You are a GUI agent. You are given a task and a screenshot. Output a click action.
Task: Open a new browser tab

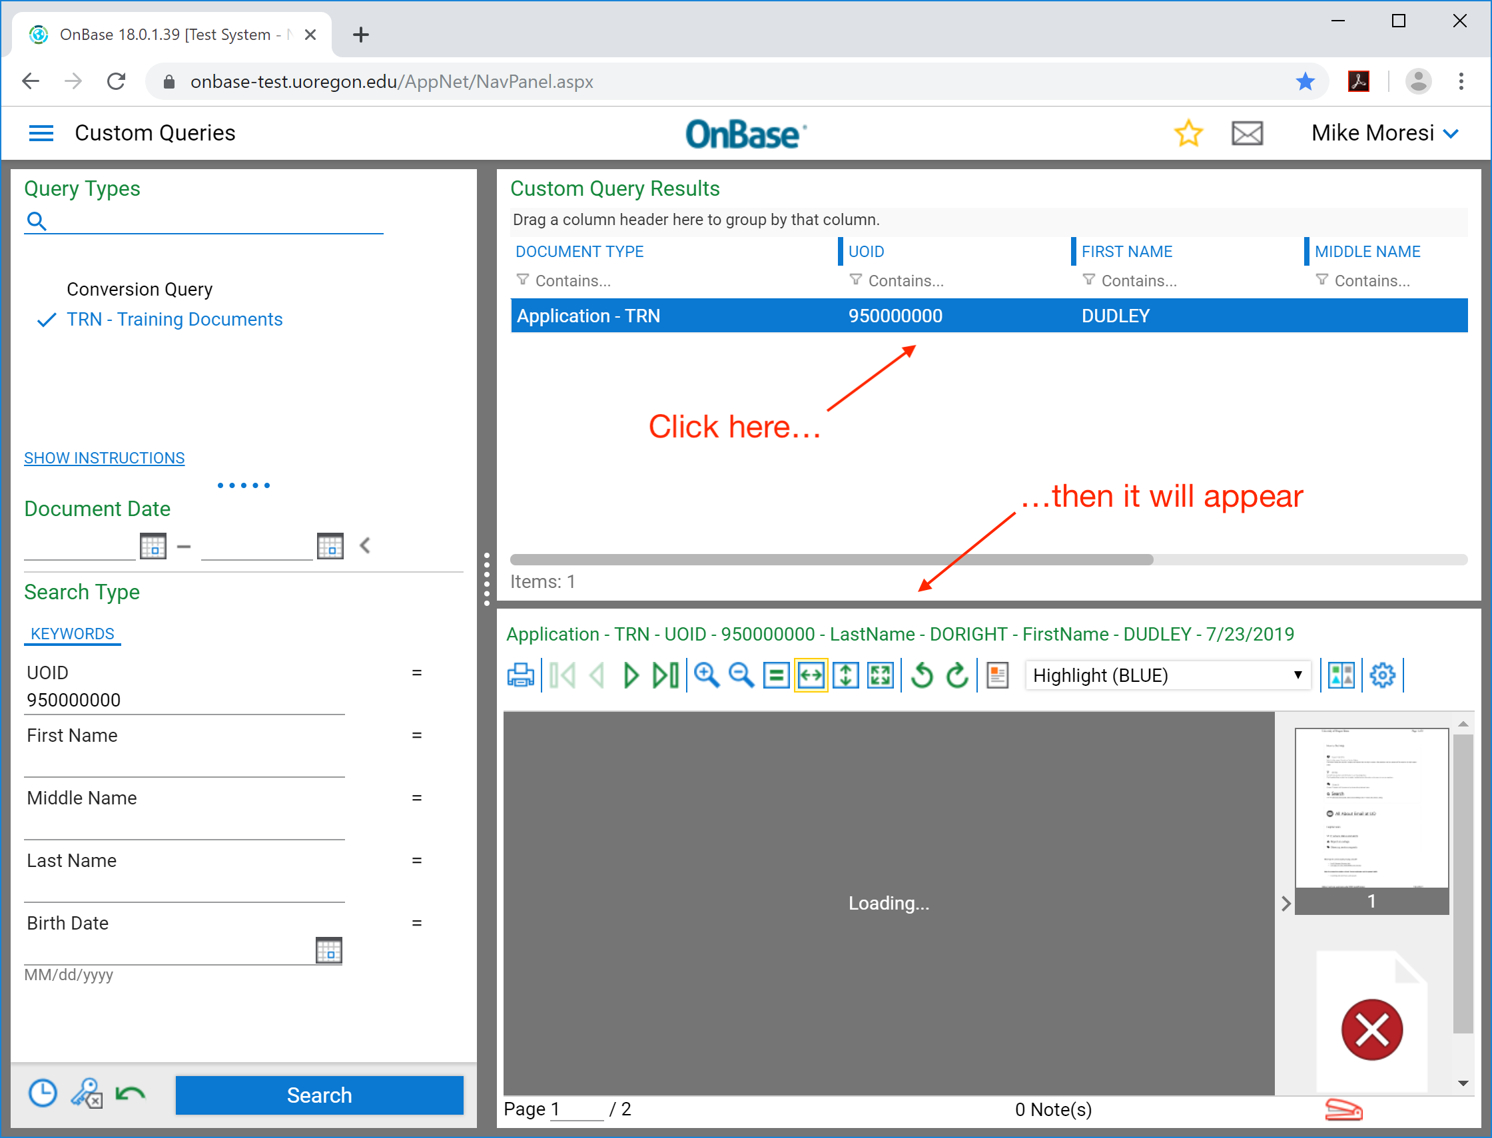[361, 35]
